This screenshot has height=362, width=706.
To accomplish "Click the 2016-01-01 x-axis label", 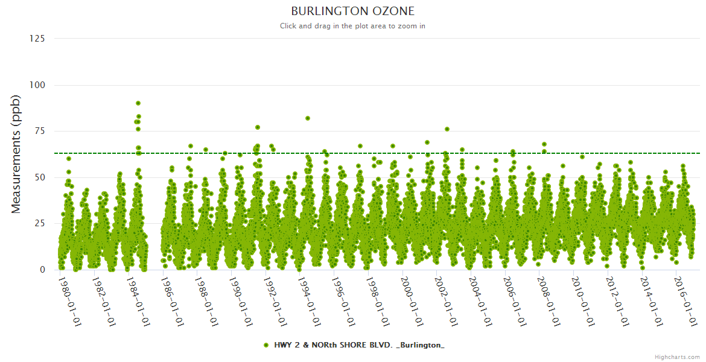I will coord(686,301).
